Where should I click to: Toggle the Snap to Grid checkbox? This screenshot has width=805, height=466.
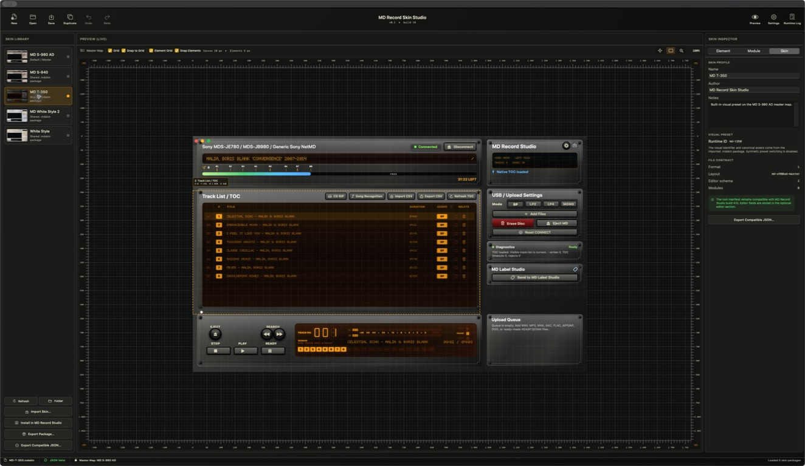tap(124, 50)
